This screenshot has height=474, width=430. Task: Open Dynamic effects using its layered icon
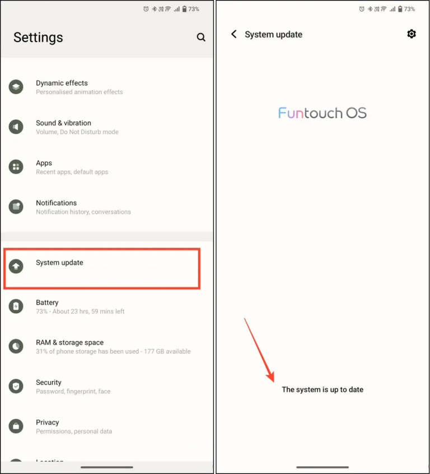16,87
